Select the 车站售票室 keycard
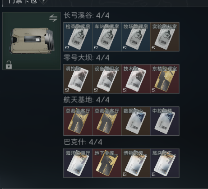 107,37
